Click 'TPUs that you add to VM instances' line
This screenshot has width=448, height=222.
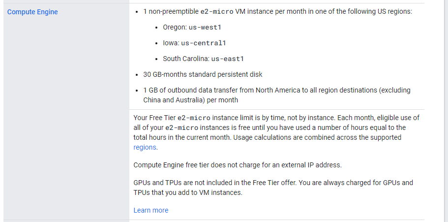188,193
